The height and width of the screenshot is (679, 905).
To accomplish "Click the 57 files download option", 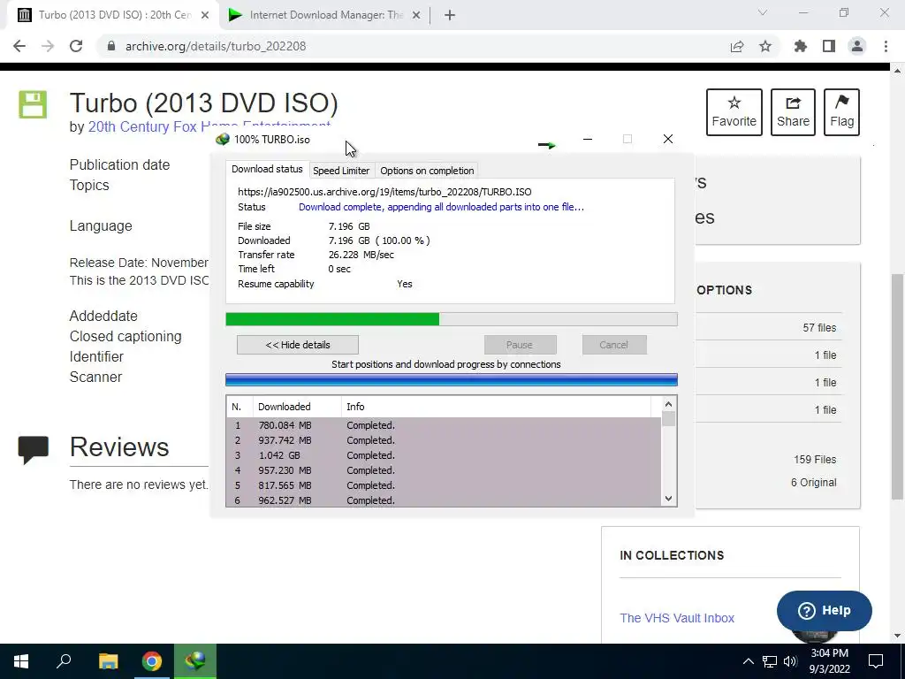I will [x=819, y=327].
